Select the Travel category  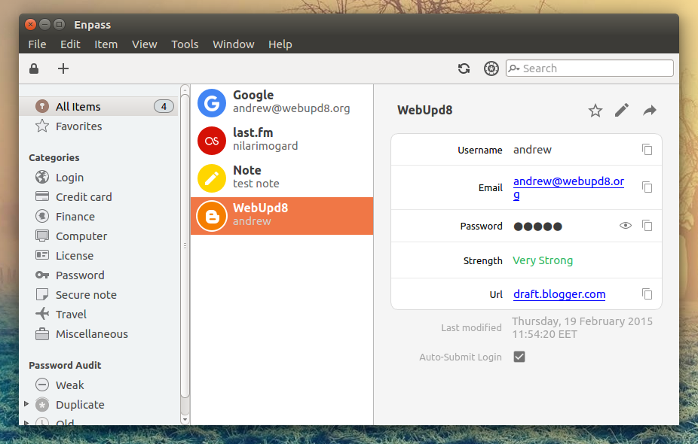(x=61, y=315)
